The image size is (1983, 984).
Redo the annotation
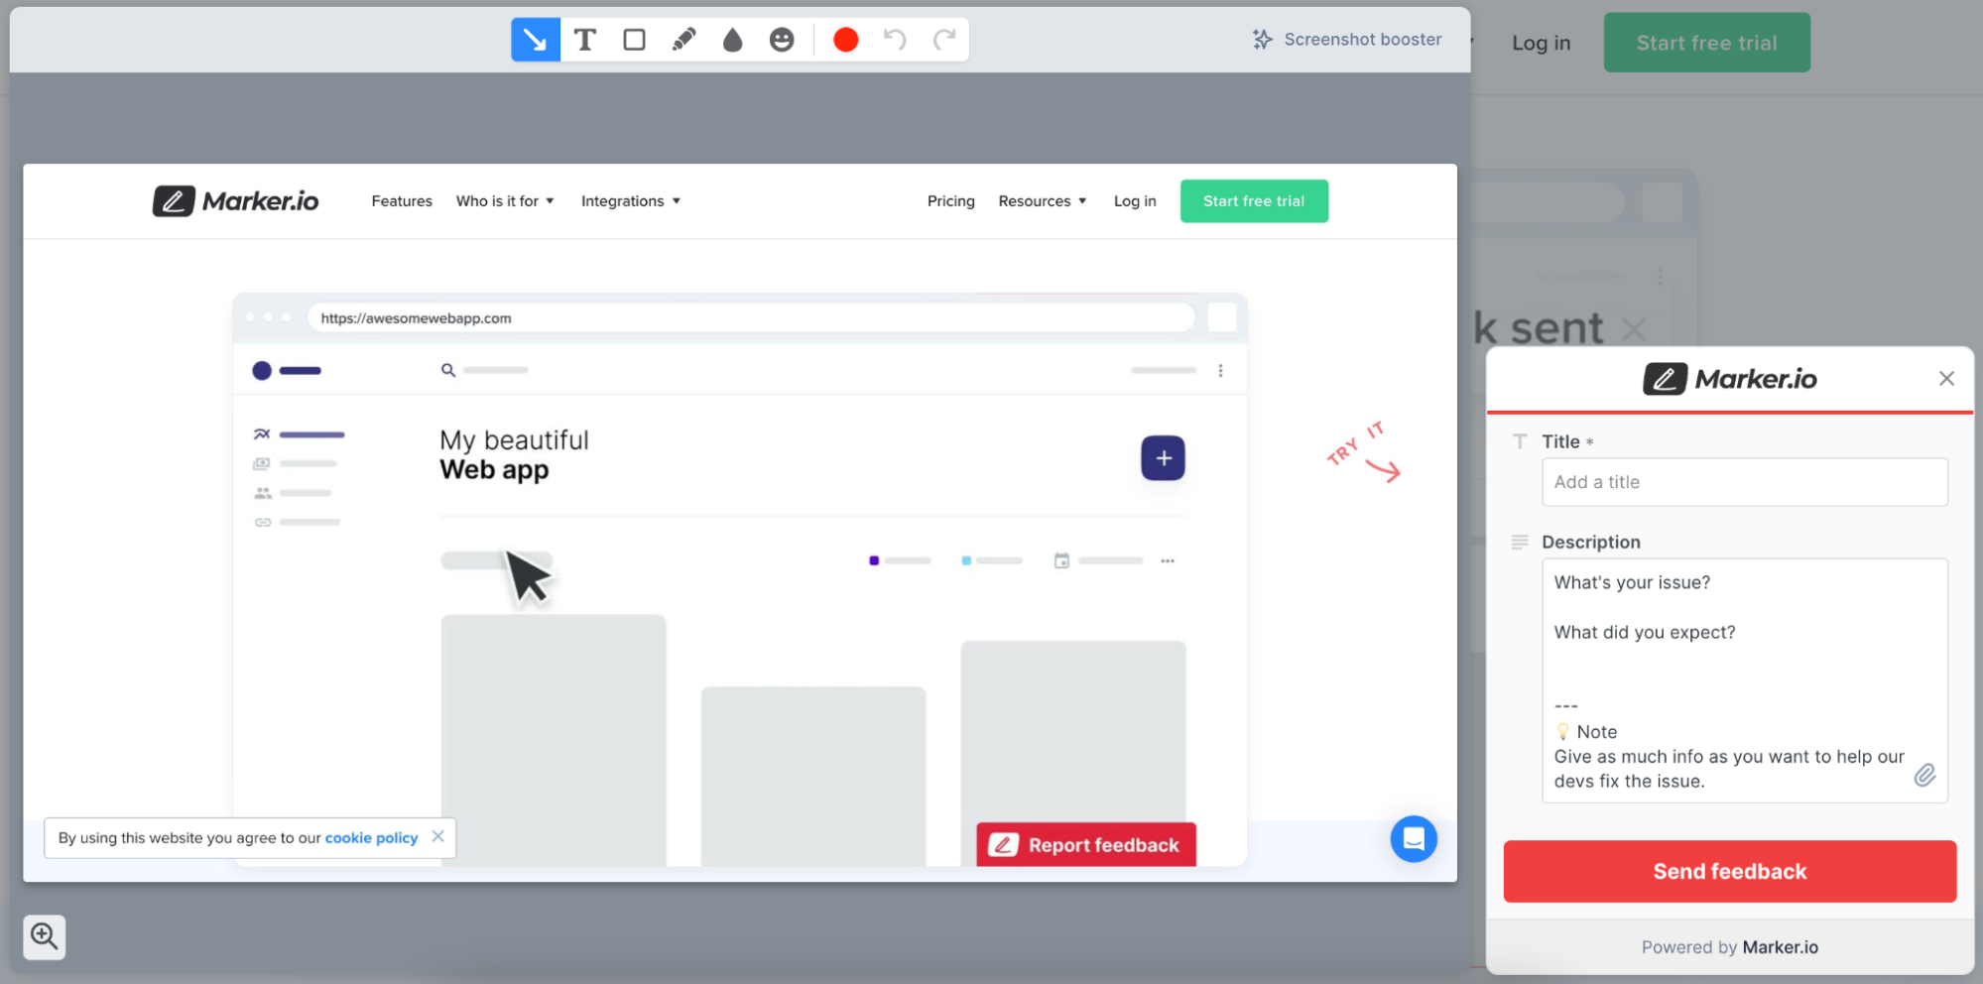click(x=944, y=40)
